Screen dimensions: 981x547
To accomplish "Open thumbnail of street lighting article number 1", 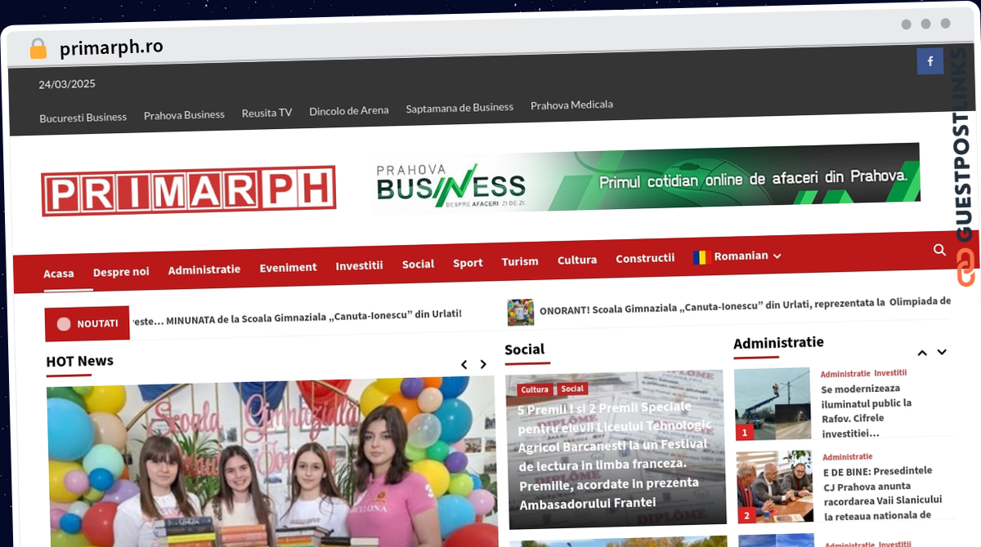I will [773, 404].
